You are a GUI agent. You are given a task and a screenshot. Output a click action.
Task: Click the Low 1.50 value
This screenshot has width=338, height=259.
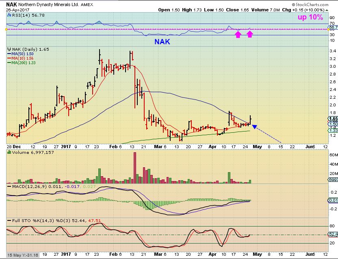(214, 10)
